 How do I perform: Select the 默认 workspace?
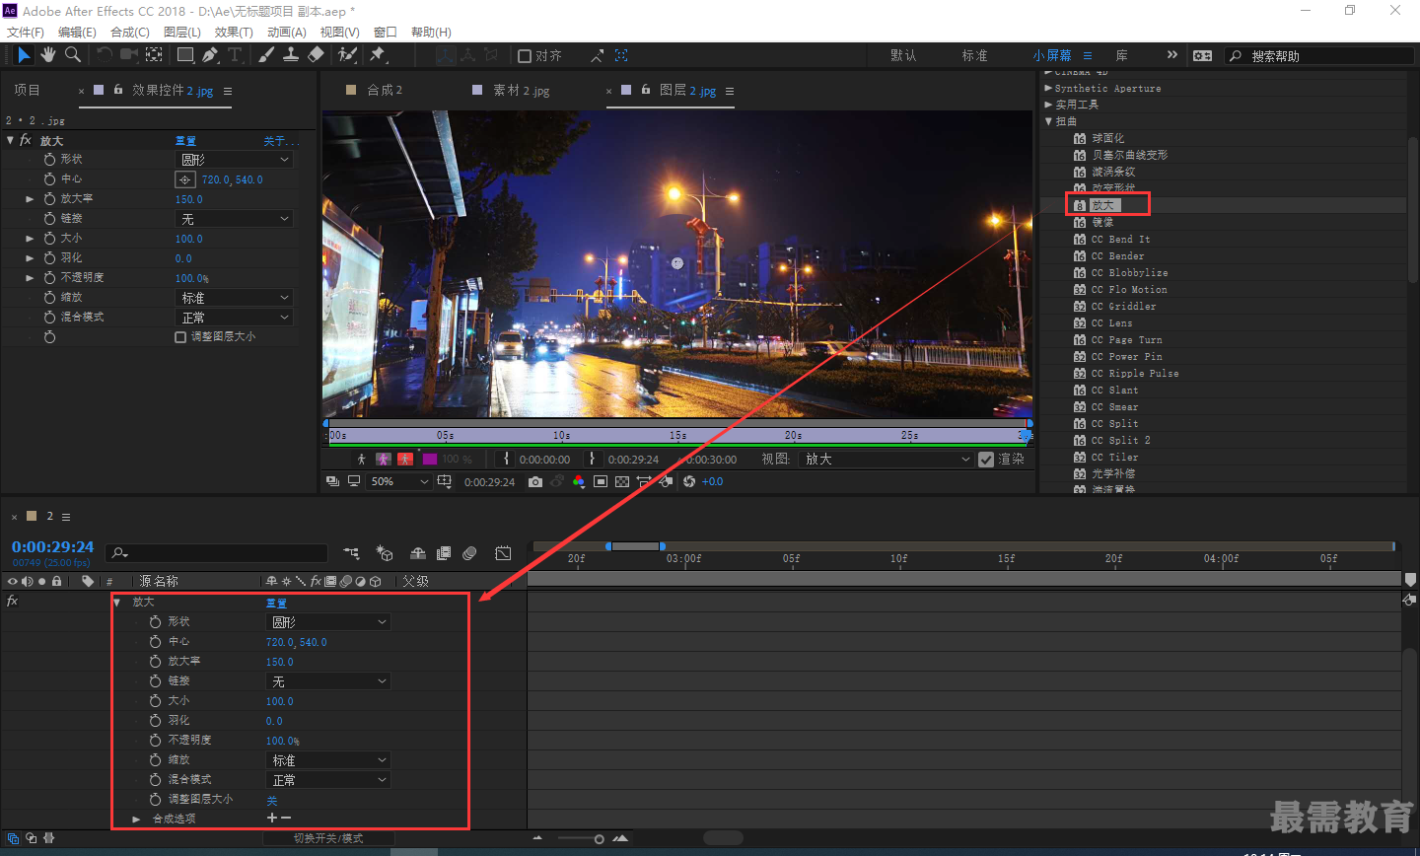coord(903,56)
